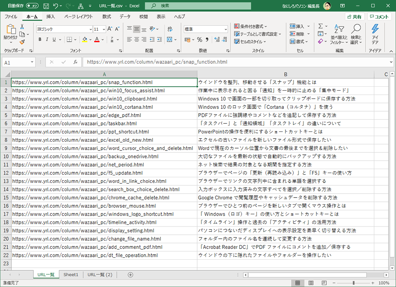Viewport: 396px width, 287px height.
Task: Toggle Align Left for text
Action: (129, 39)
